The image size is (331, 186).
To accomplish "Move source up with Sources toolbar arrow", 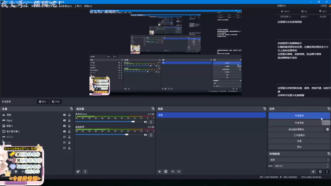I will pyautogui.click(x=23, y=172).
